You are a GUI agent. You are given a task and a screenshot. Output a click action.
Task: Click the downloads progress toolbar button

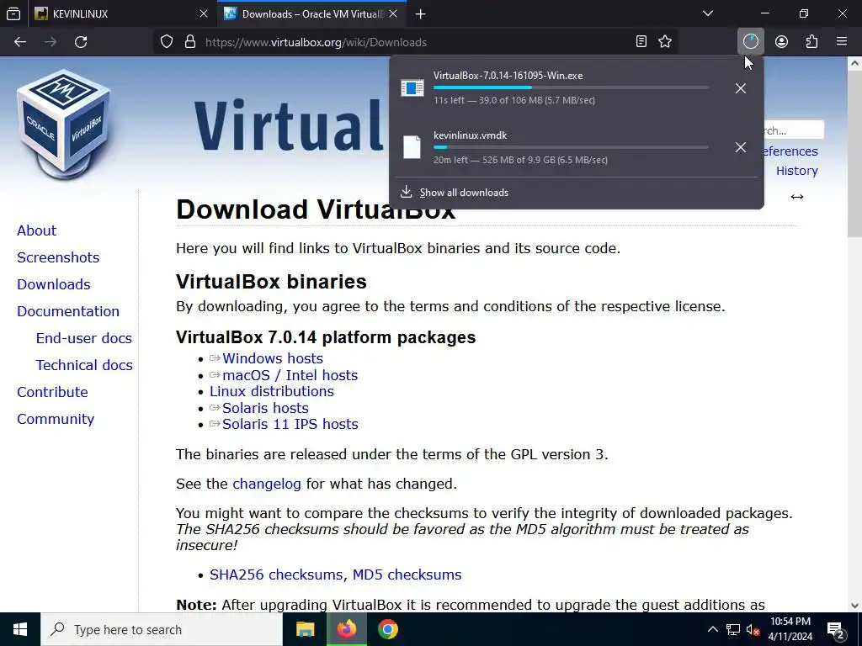point(750,42)
